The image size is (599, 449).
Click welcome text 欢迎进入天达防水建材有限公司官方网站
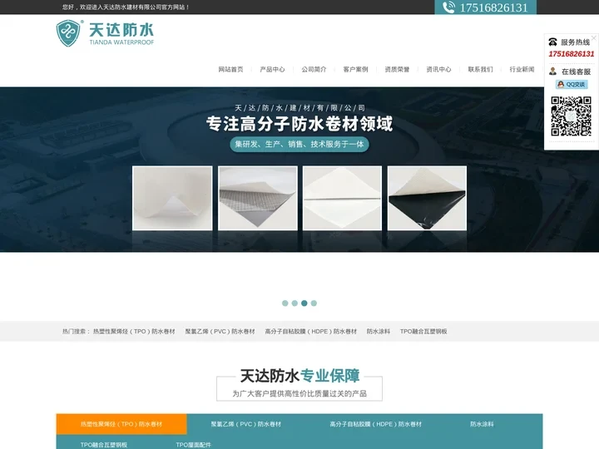tap(134, 7)
